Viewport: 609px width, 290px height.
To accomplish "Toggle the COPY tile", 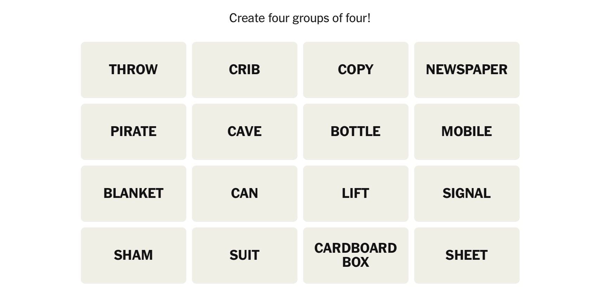I will [355, 70].
